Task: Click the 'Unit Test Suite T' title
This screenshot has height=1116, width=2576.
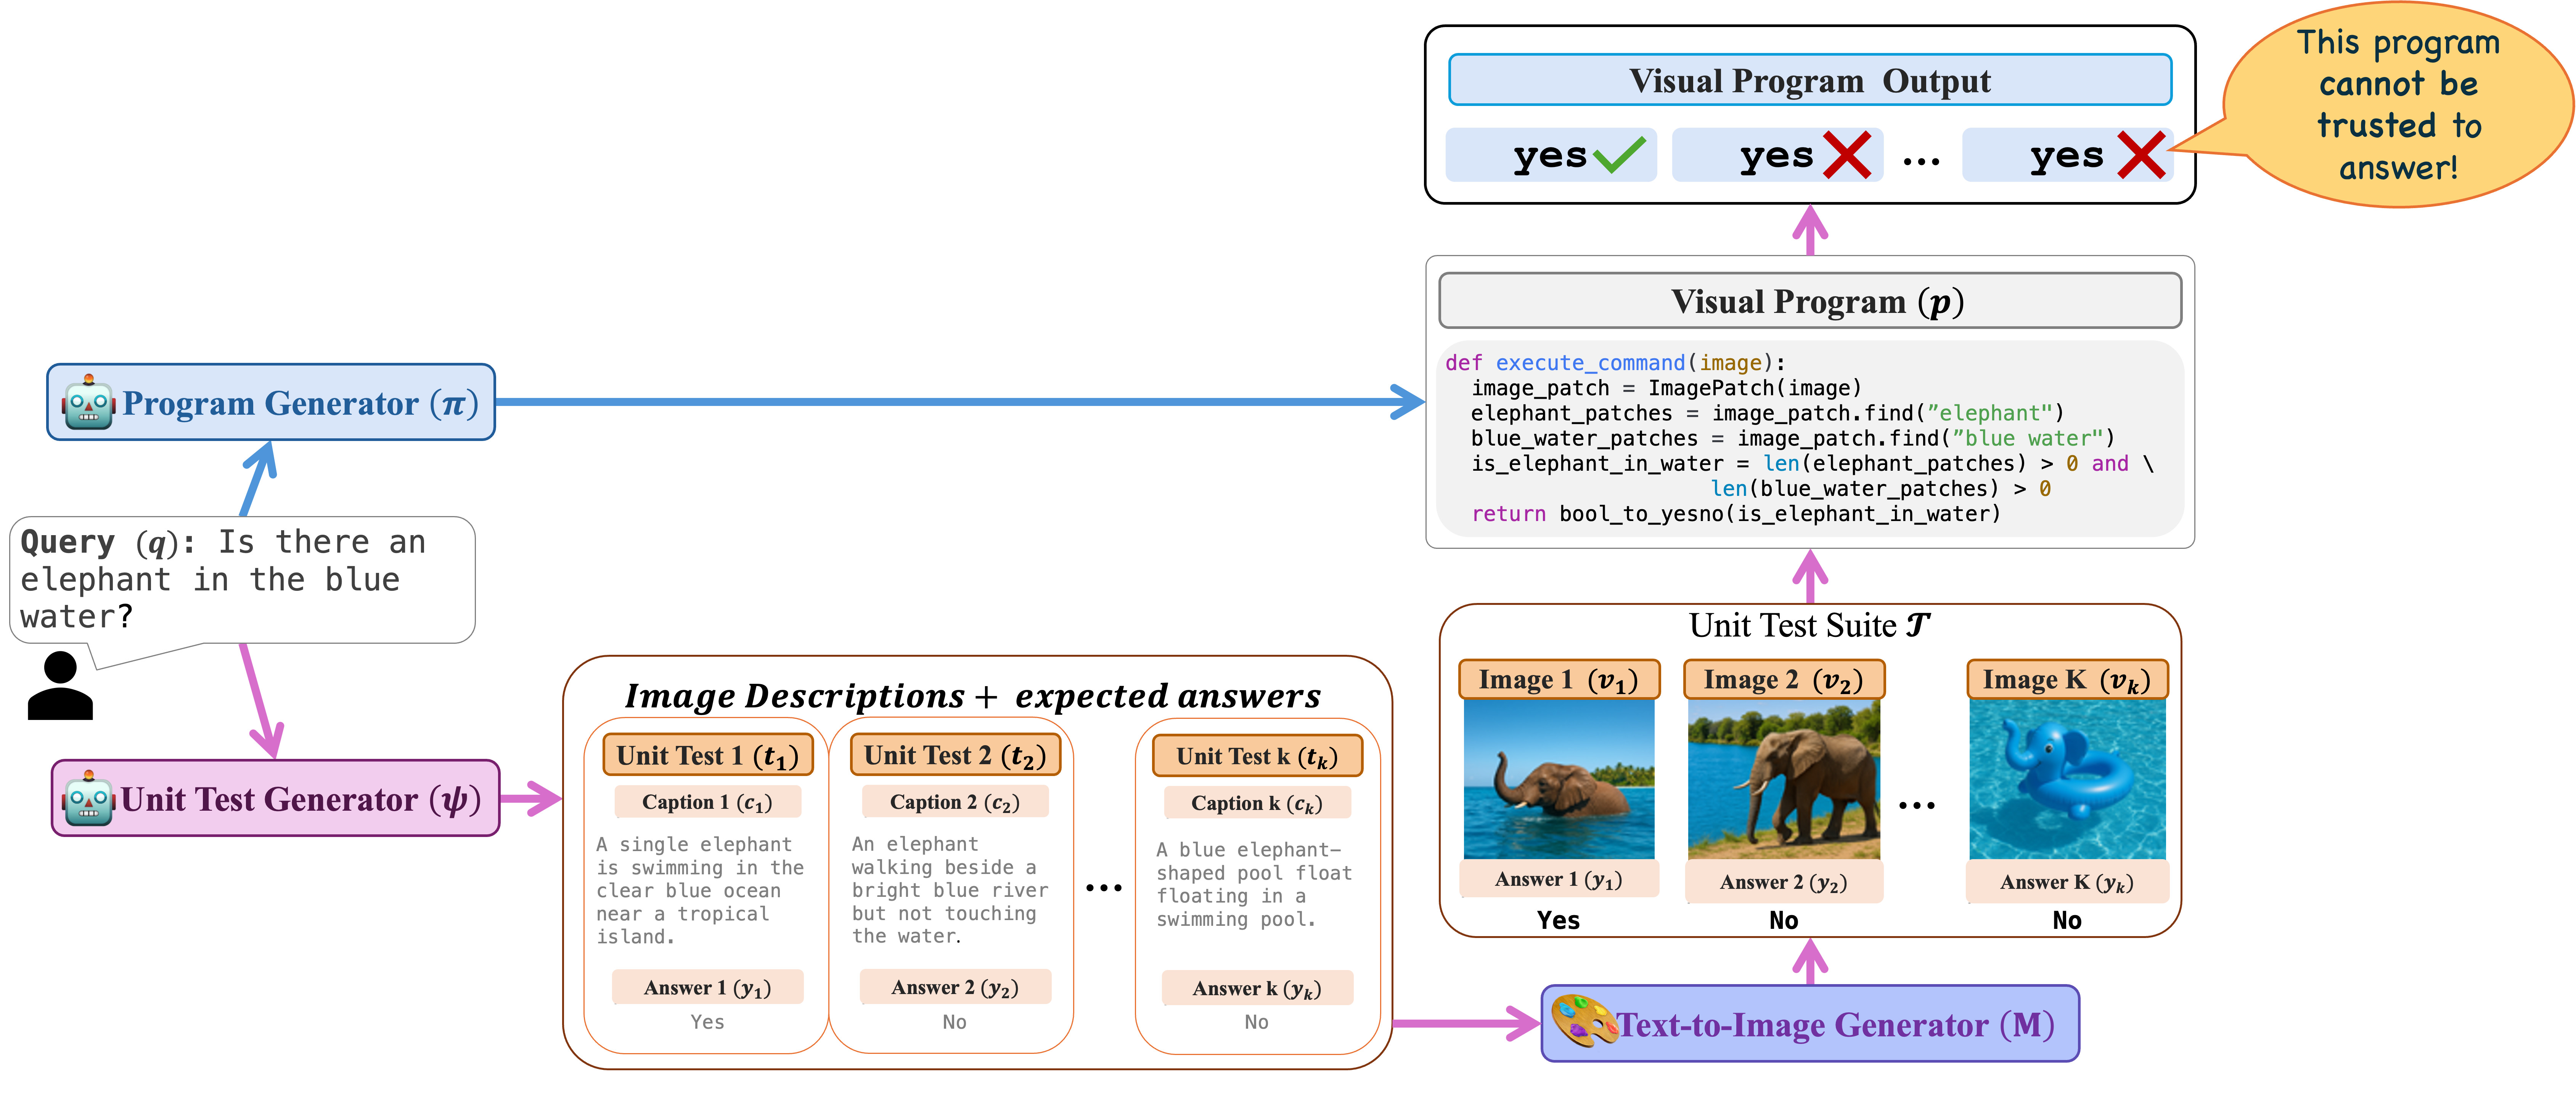Action: coord(1810,625)
